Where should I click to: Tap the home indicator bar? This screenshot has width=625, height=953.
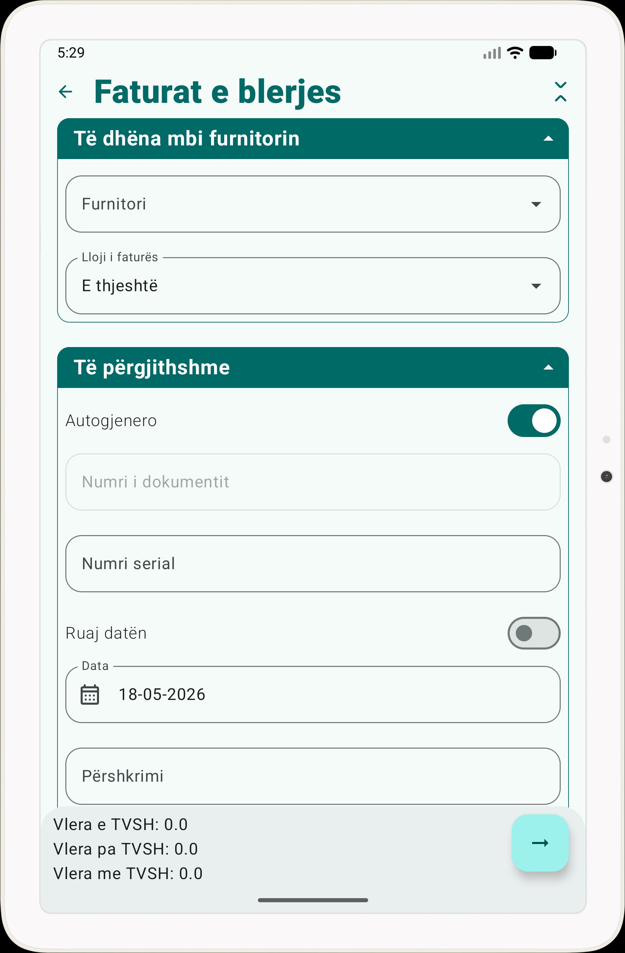point(313,900)
